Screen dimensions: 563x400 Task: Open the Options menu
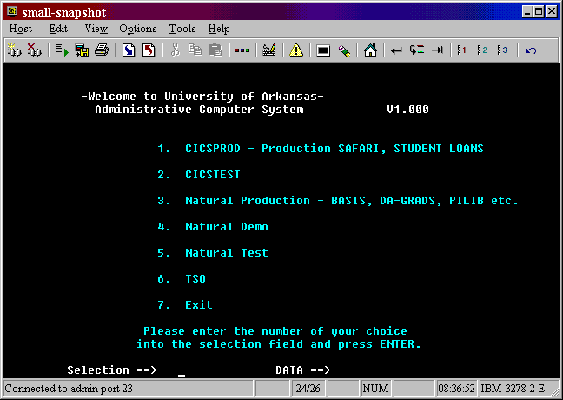coord(138,29)
